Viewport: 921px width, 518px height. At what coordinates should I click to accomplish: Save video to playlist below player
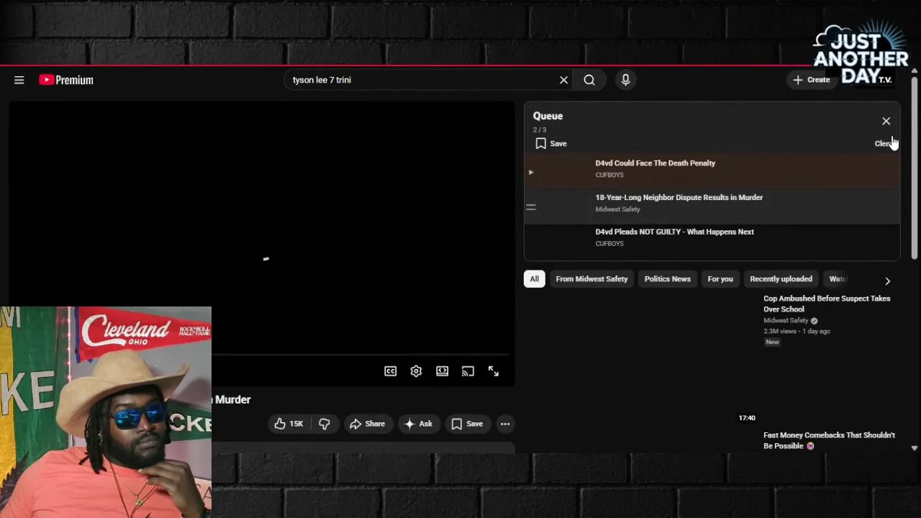(x=467, y=424)
